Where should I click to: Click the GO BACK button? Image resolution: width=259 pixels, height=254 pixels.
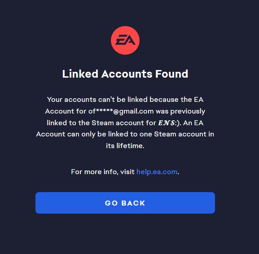pyautogui.click(x=125, y=203)
